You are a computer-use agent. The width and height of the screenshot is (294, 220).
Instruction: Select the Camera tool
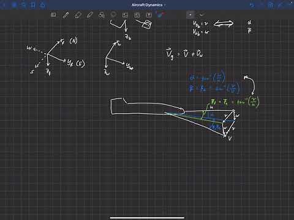[x=137, y=15]
